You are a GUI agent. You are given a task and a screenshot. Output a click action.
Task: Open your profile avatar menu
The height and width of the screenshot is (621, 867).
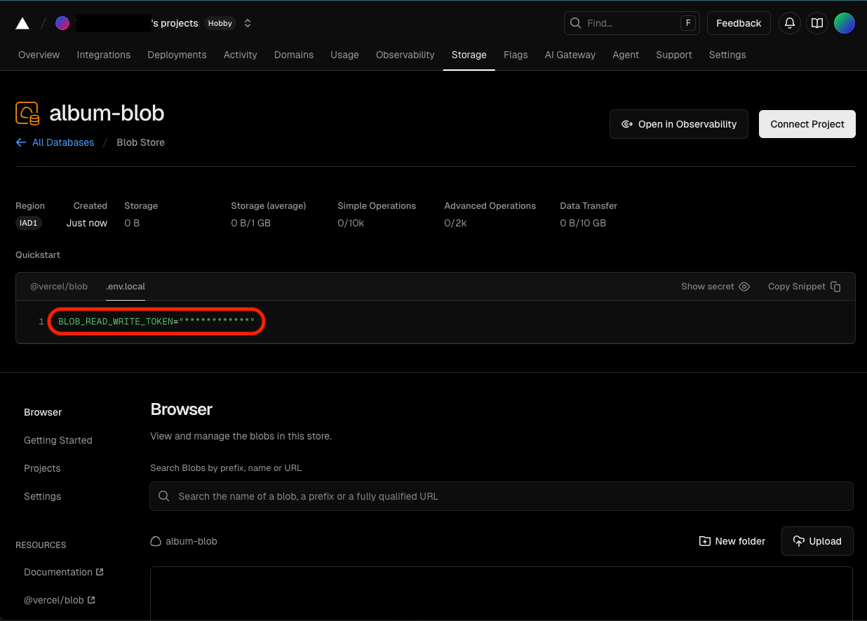(845, 22)
